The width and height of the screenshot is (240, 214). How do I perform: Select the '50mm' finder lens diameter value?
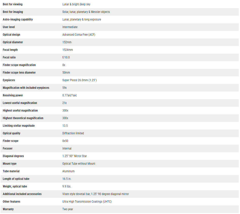click(x=66, y=73)
